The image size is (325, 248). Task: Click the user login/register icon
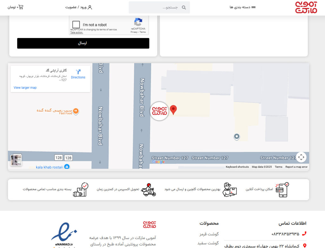tap(90, 7)
